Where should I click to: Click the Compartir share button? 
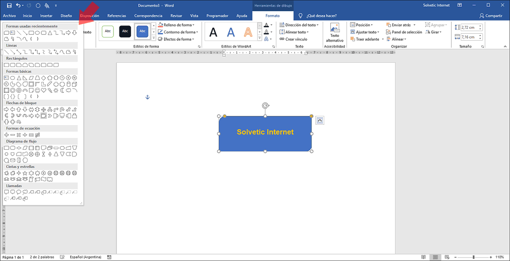(491, 16)
